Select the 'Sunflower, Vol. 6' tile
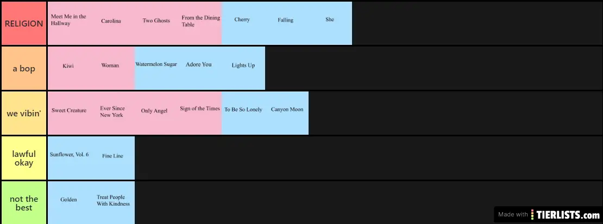The height and width of the screenshot is (224, 603). click(70, 157)
